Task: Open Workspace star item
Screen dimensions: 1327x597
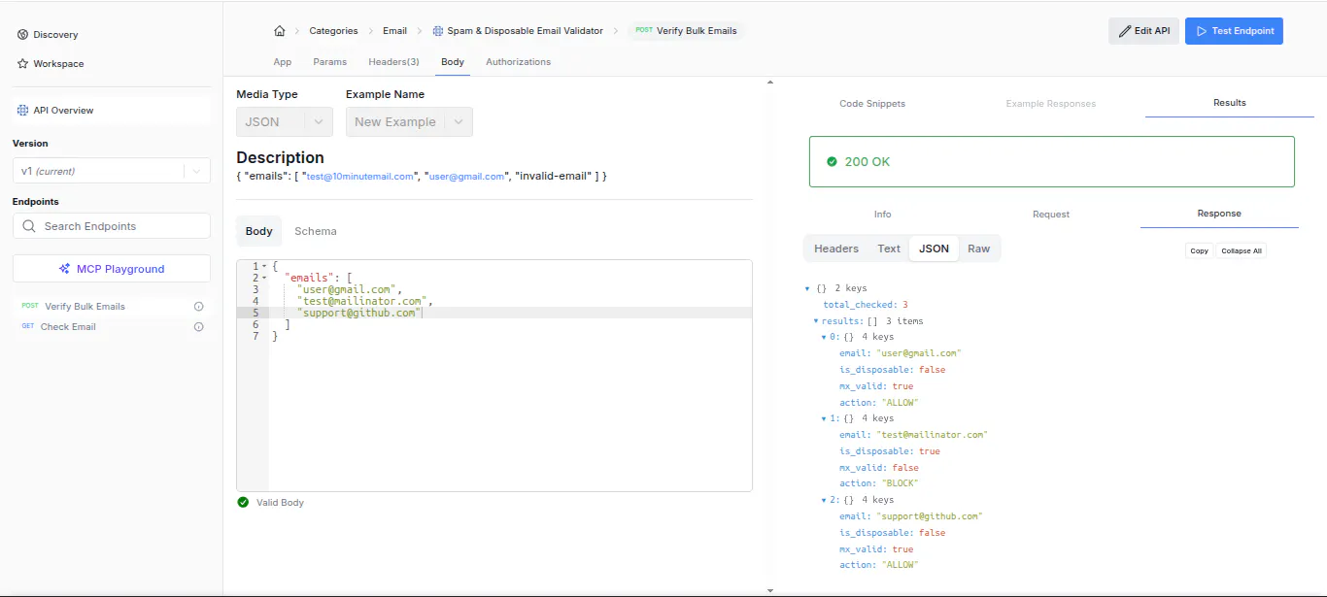Action: coord(51,64)
